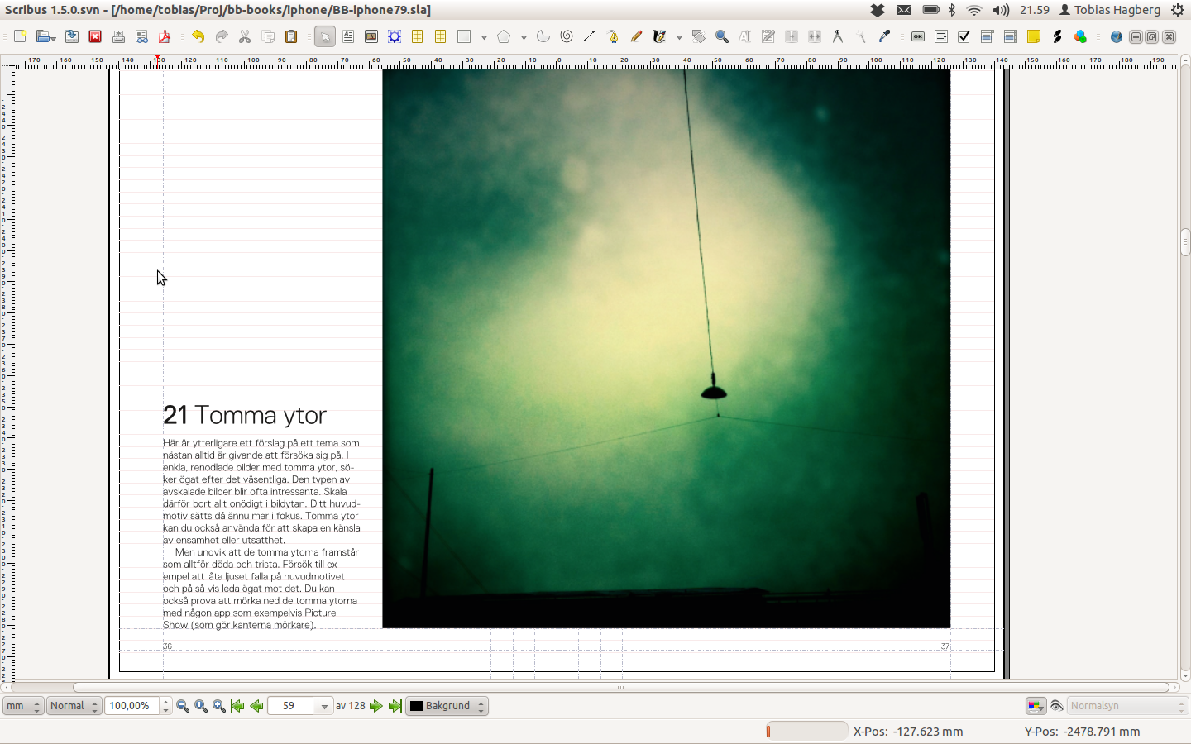Choose the Eyedropper tool
This screenshot has height=744, width=1191.
[x=884, y=36]
